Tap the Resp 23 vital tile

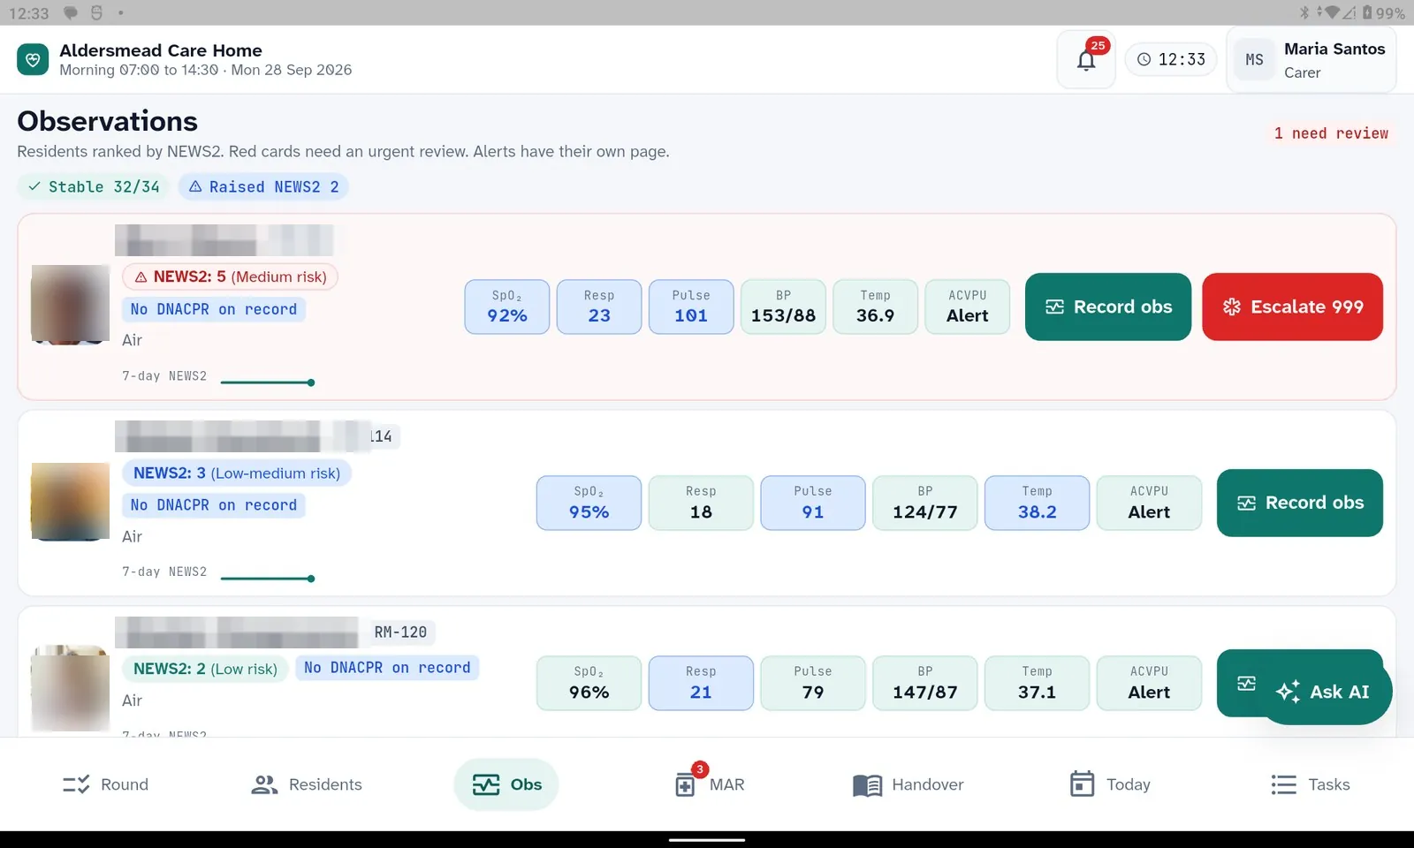[599, 307]
